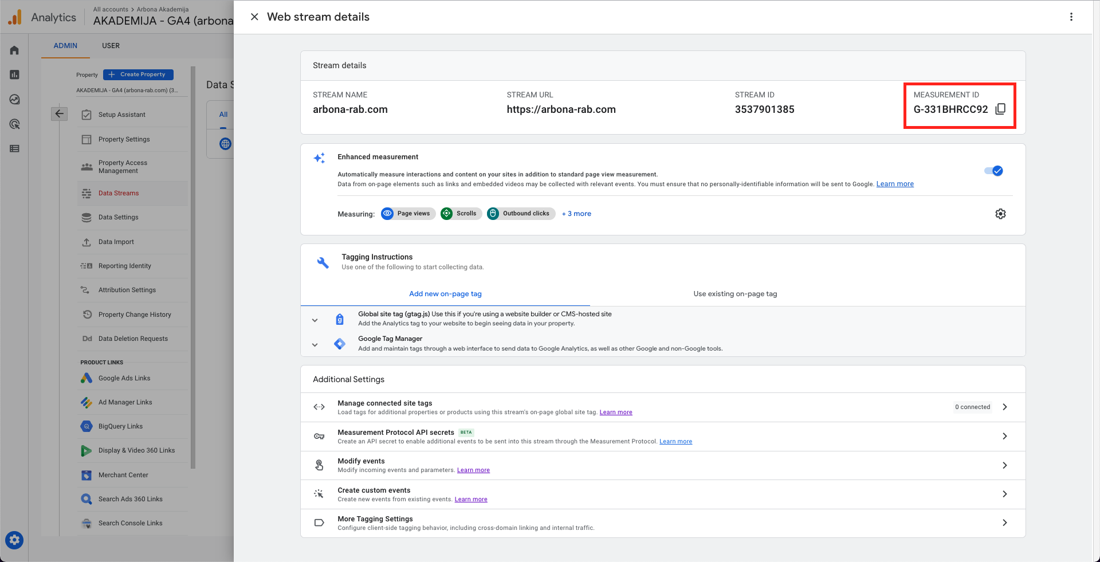
Task: Open the three-dot more options menu
Action: [x=1071, y=17]
